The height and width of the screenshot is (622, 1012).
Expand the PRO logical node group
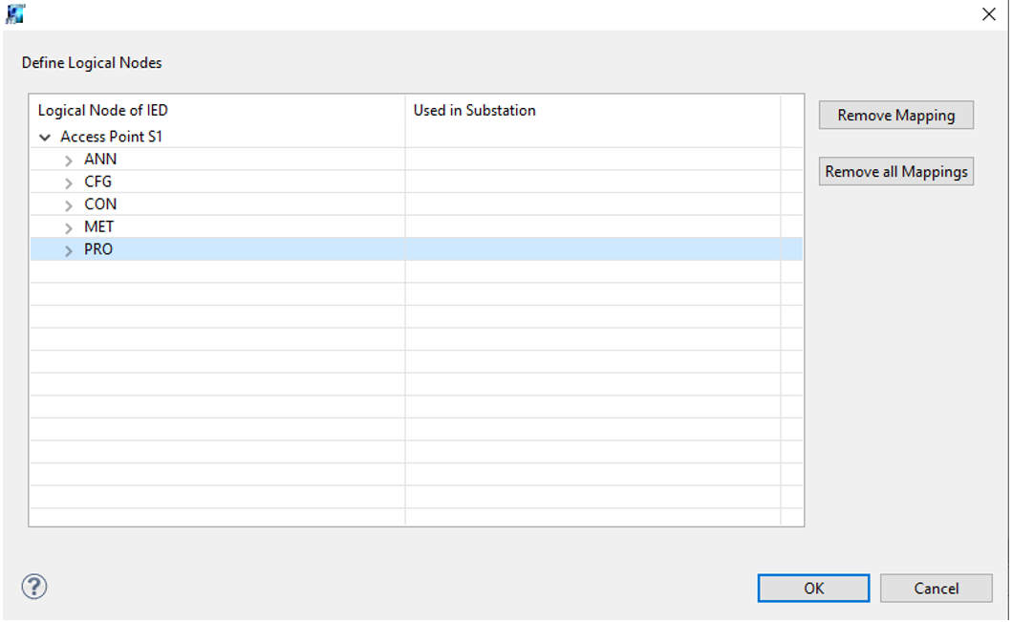tap(69, 250)
